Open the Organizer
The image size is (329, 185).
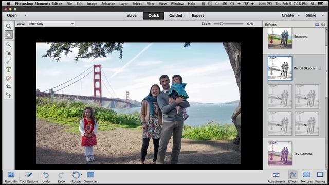click(90, 177)
